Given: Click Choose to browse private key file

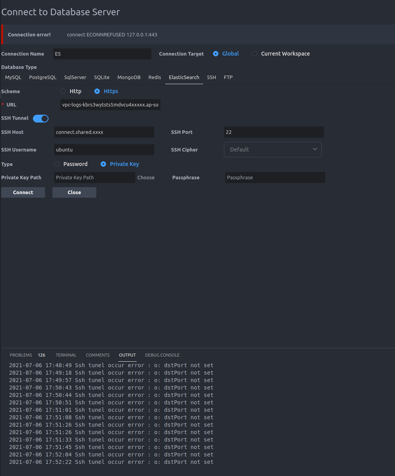Looking at the screenshot, I should (x=146, y=177).
